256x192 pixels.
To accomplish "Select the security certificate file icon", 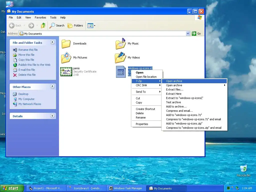I will tap(66, 72).
